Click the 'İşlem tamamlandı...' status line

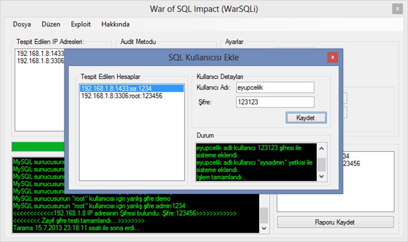[222, 177]
